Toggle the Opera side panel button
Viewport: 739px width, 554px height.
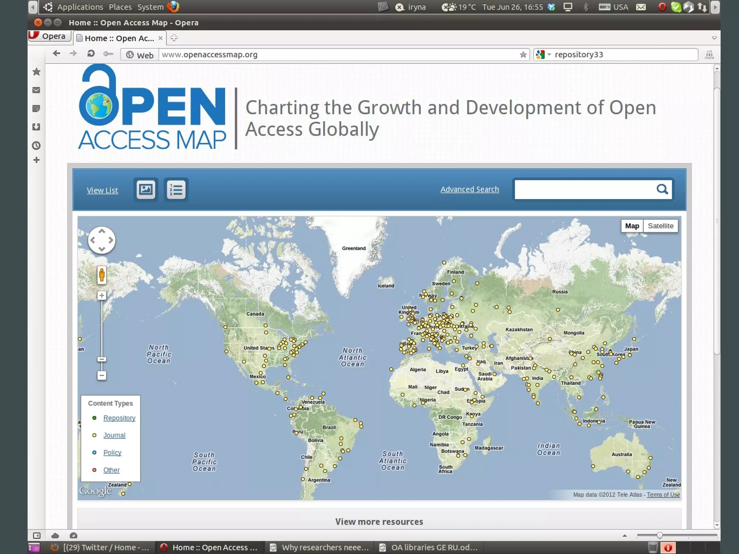pyautogui.click(x=36, y=536)
